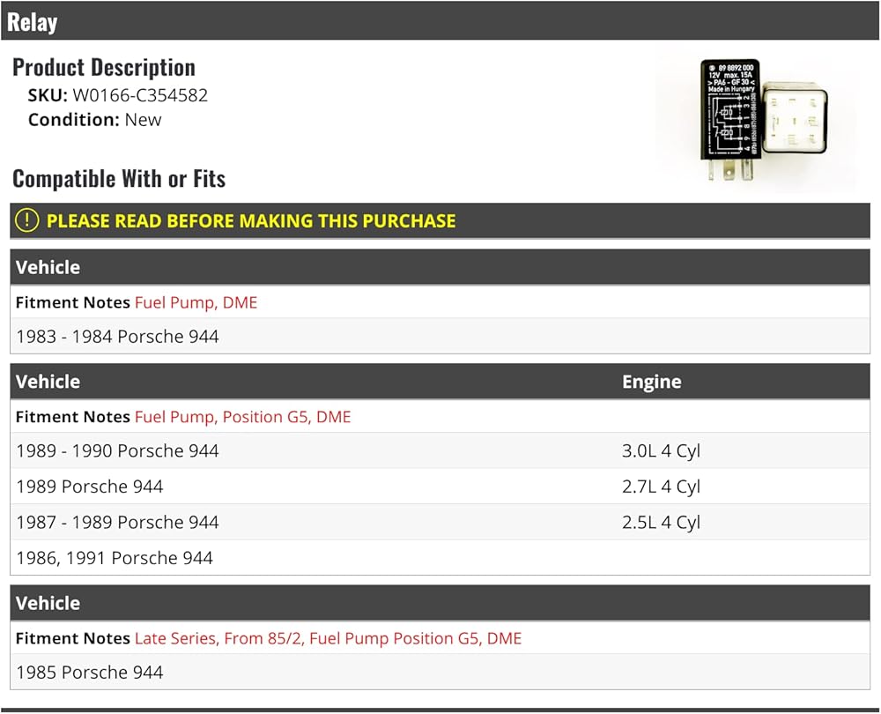This screenshot has height=714, width=881.
Task: Select the 1989 Porsche 944 row
Action: [440, 487]
